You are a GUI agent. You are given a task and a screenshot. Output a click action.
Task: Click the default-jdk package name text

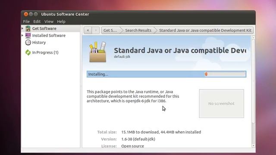tap(122, 56)
